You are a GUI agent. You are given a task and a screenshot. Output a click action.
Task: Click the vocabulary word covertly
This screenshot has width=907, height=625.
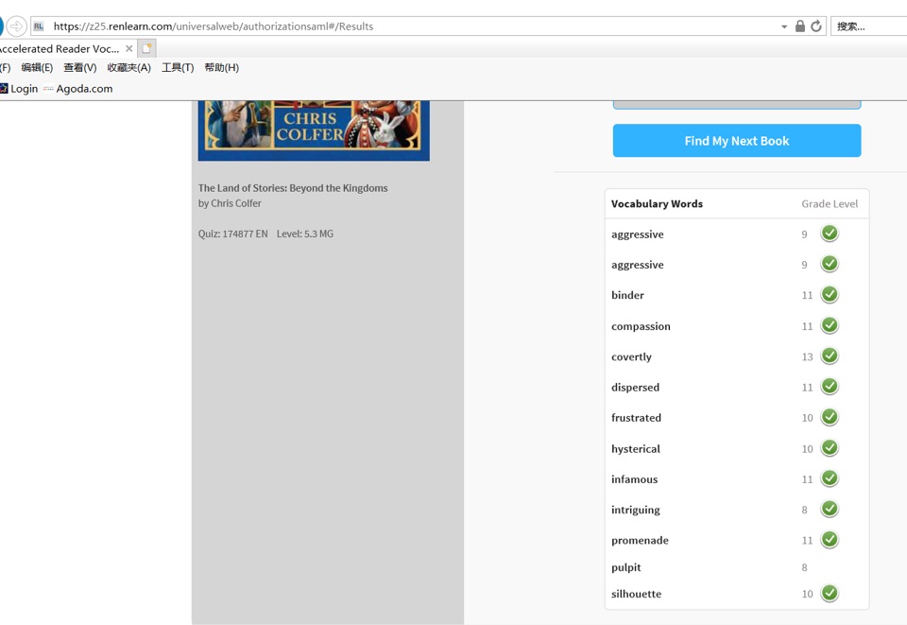point(631,357)
